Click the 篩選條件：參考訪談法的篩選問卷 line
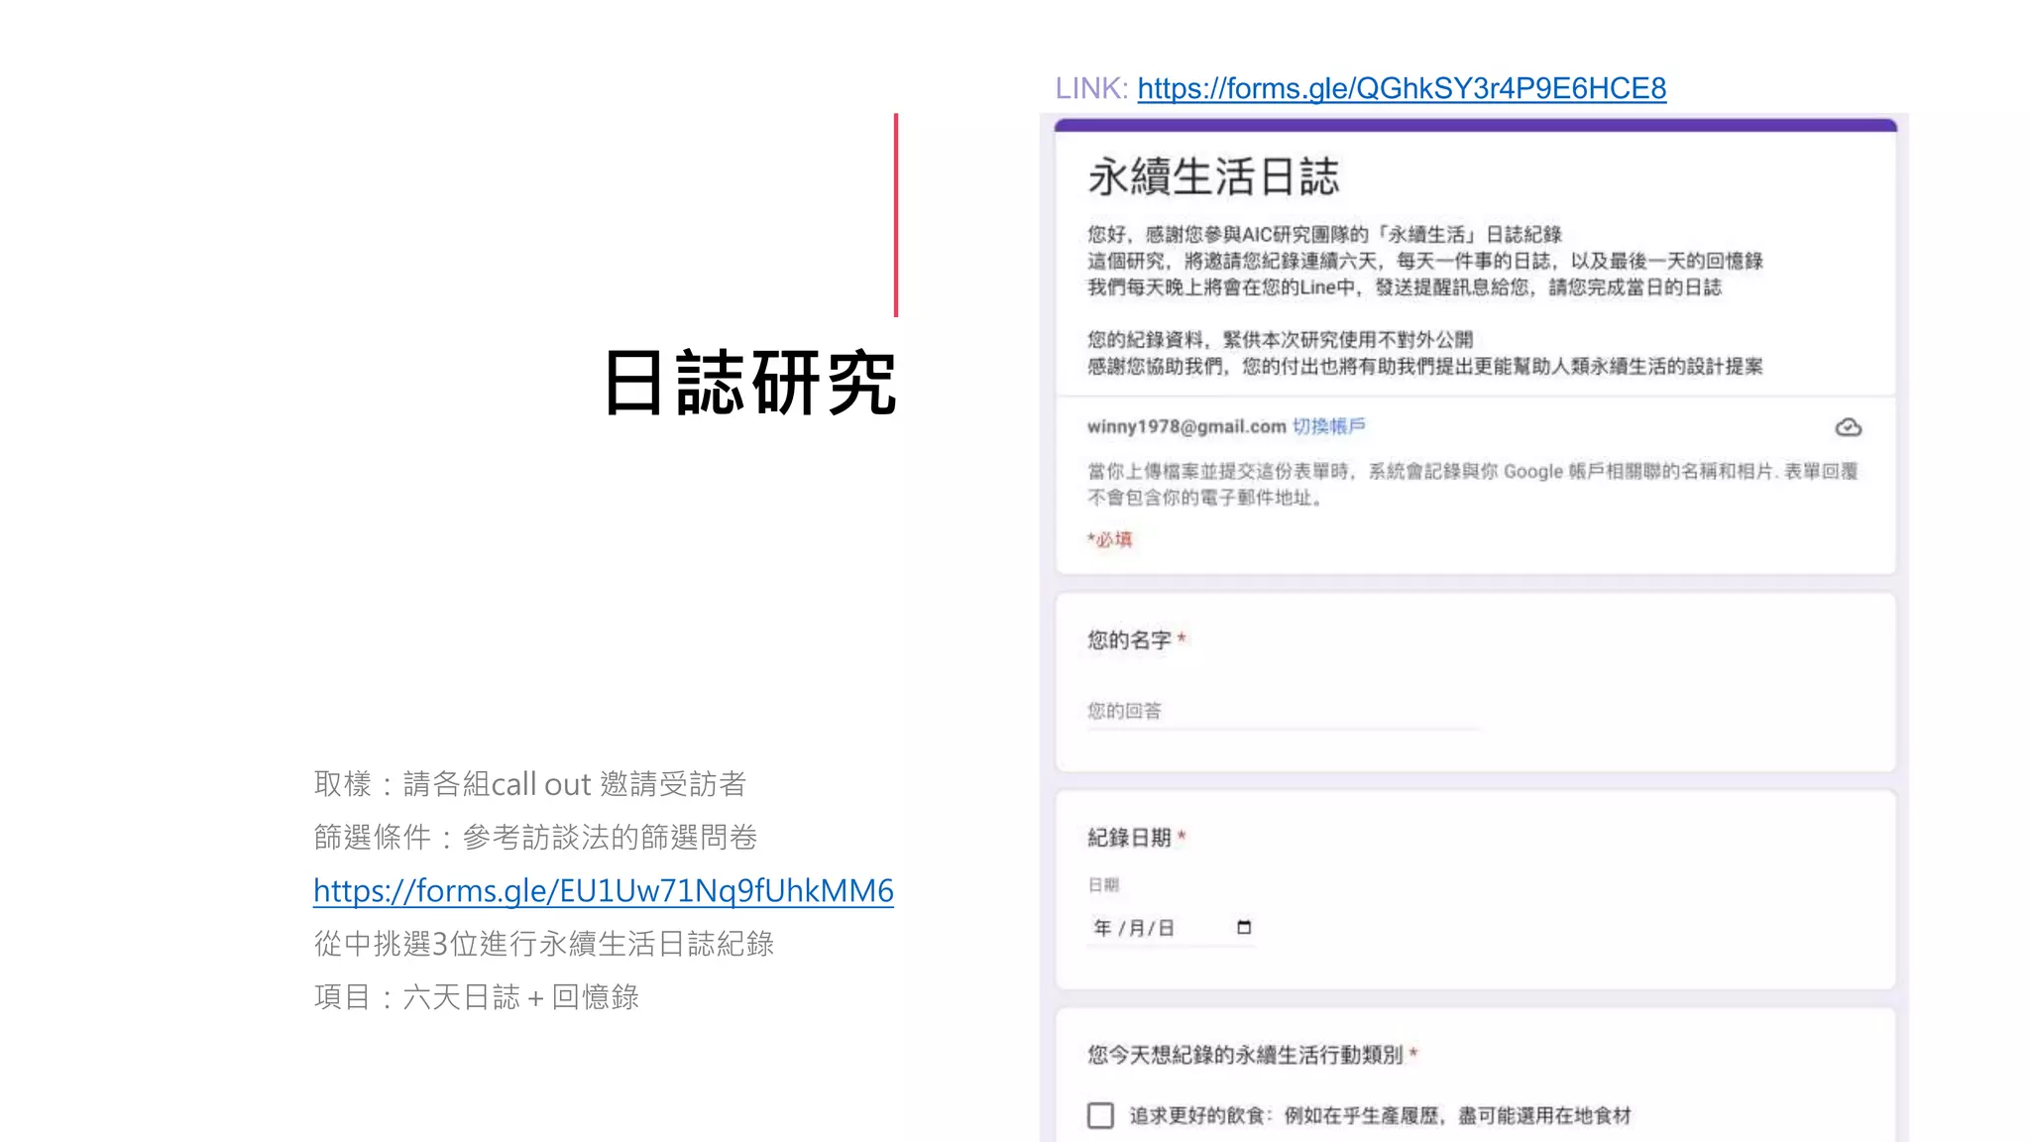 (535, 838)
